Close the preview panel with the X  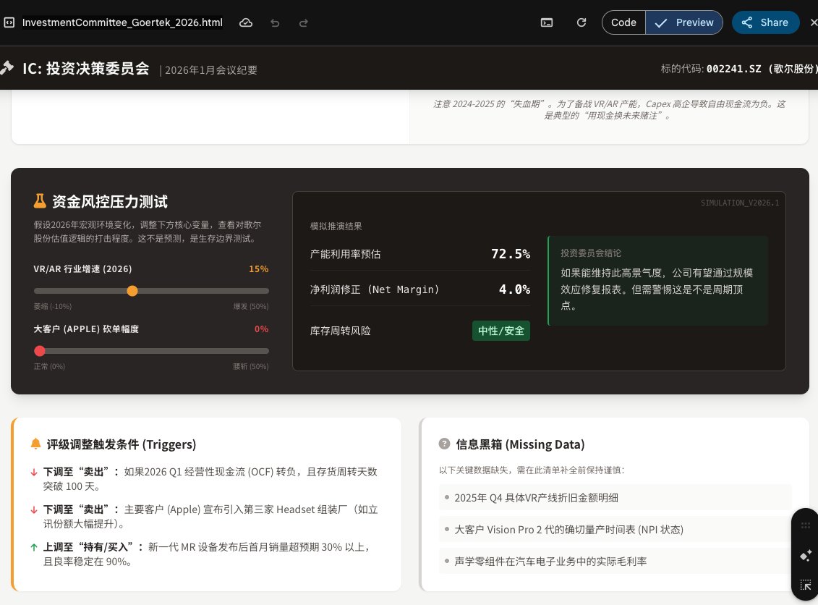point(814,22)
